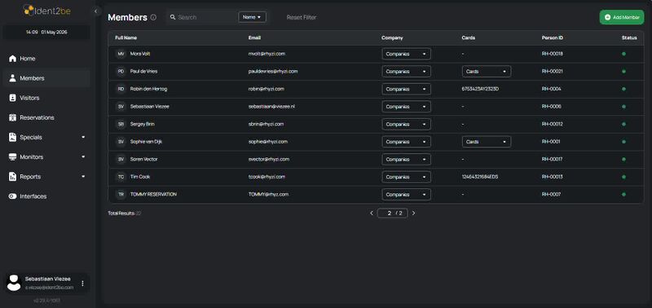Image resolution: width=652 pixels, height=308 pixels.
Task: Click the RD avatar for Robin den Hertog
Action: coord(121,89)
